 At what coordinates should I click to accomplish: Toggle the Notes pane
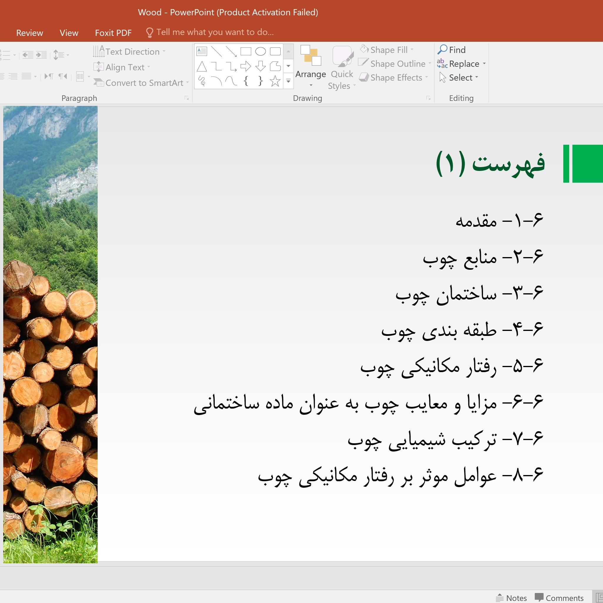(511, 598)
